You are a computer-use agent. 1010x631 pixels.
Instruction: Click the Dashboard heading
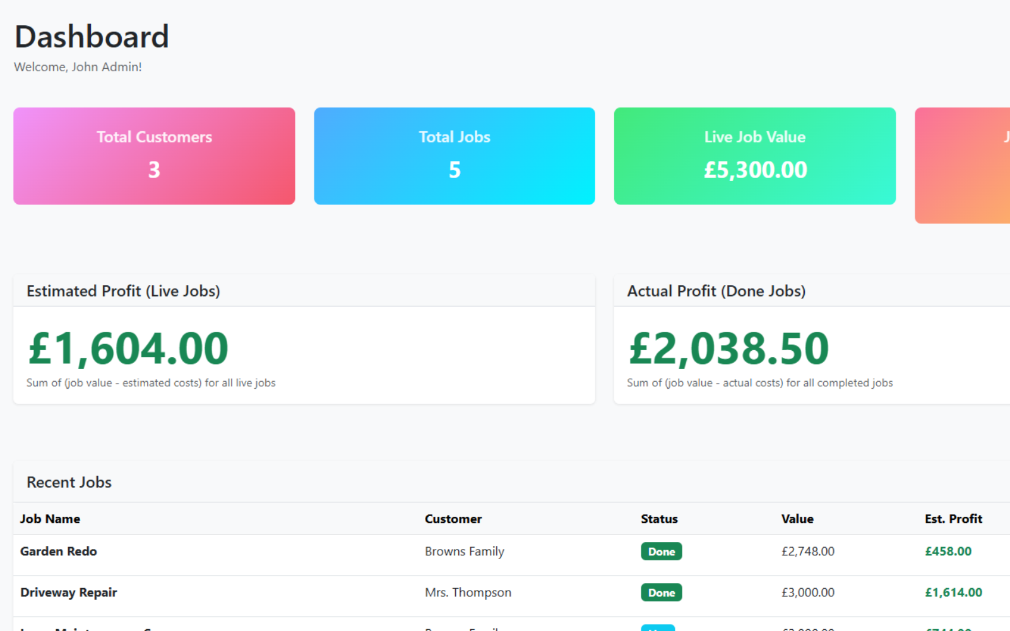pyautogui.click(x=92, y=37)
